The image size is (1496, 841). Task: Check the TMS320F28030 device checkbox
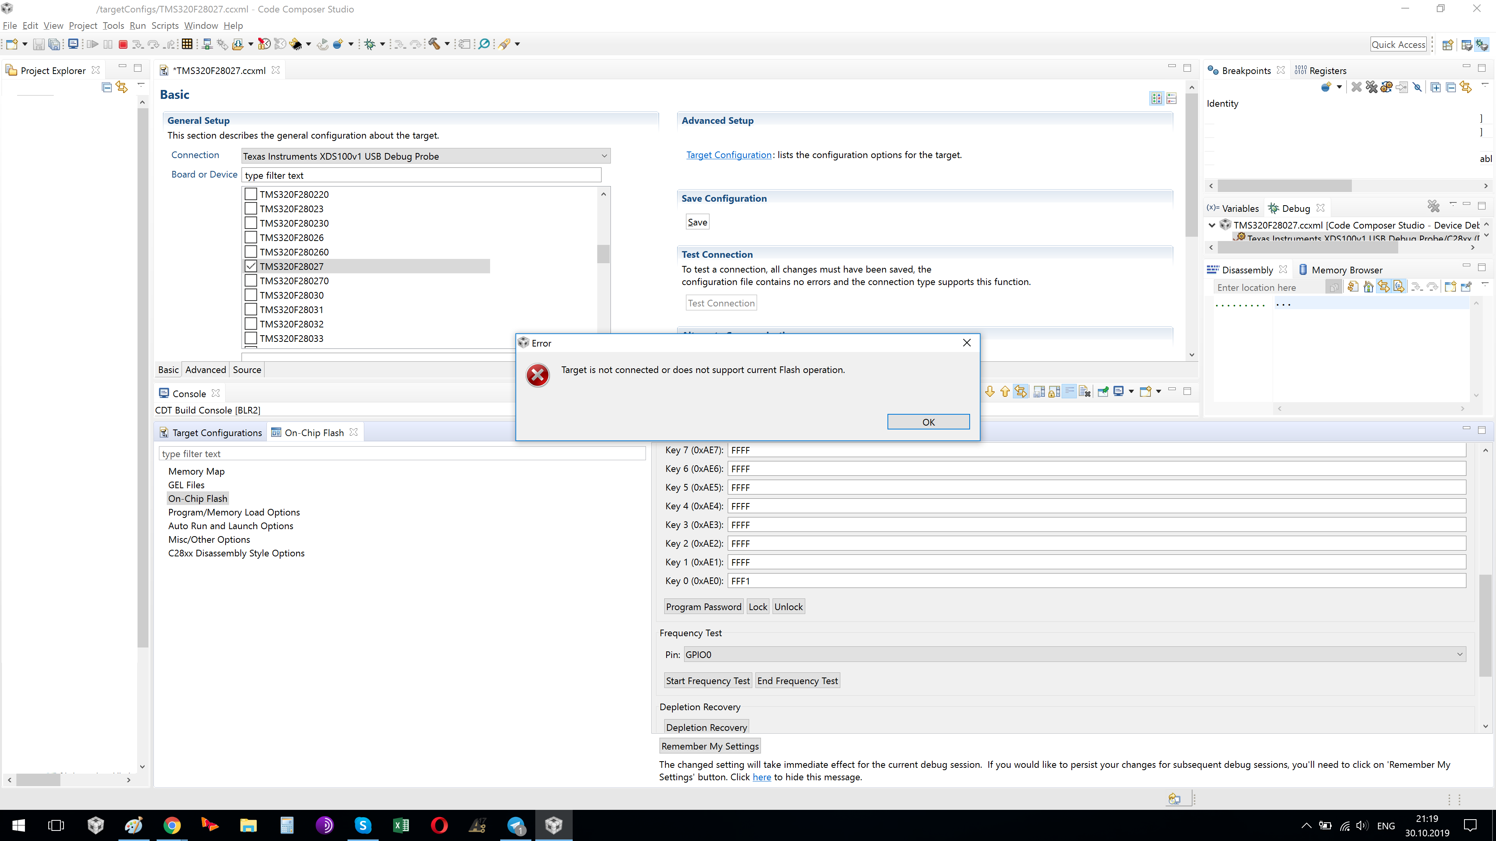click(251, 295)
